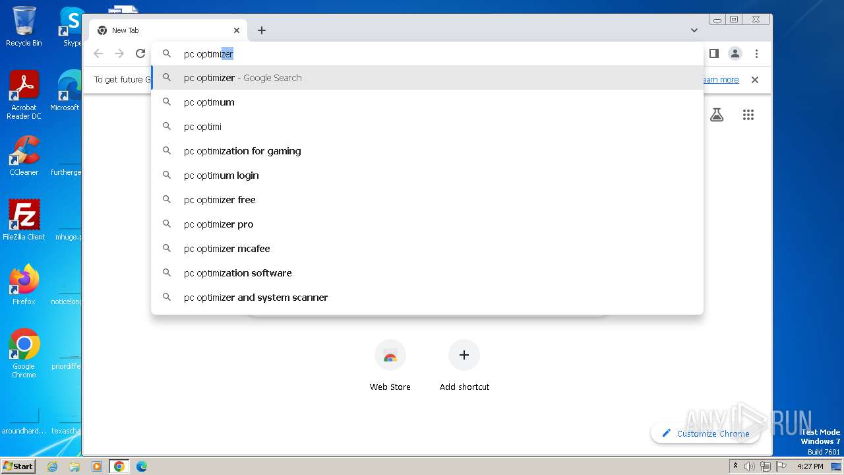844x475 pixels.
Task: Open the Windows Start menu
Action: point(18,466)
